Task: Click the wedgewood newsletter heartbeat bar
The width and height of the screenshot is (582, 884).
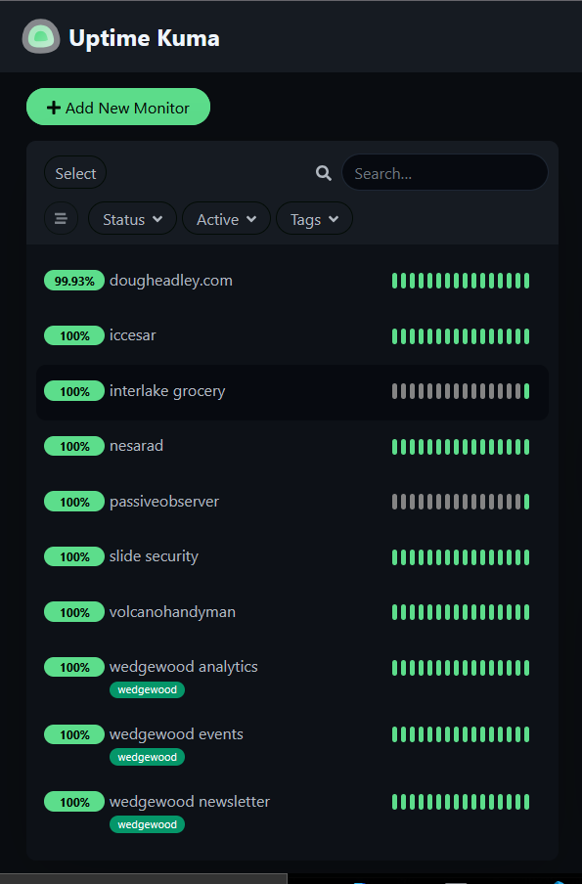Action: click(x=461, y=802)
